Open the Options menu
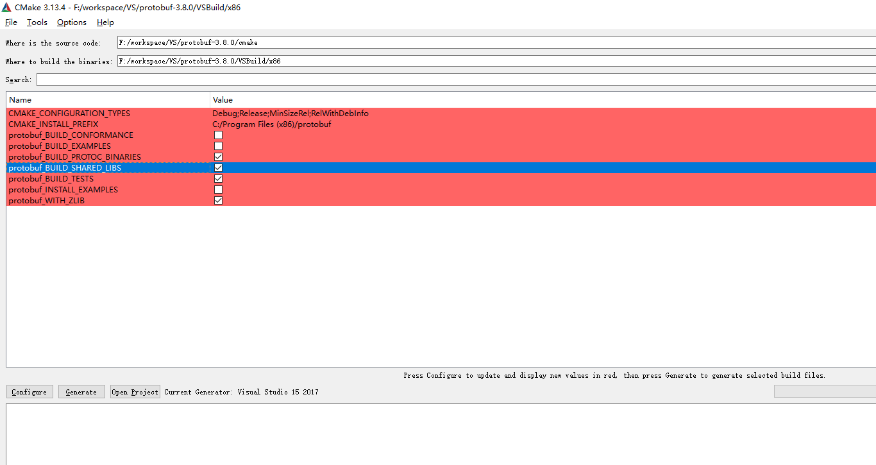 72,22
